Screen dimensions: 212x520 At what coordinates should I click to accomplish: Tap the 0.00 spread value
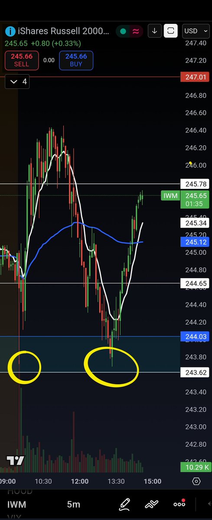point(49,60)
